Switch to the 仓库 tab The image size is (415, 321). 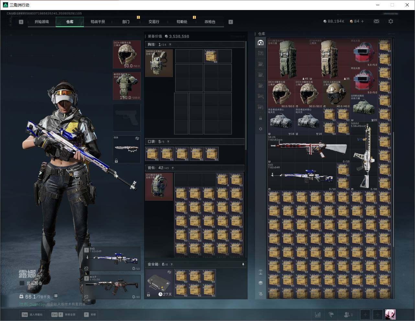pos(70,22)
